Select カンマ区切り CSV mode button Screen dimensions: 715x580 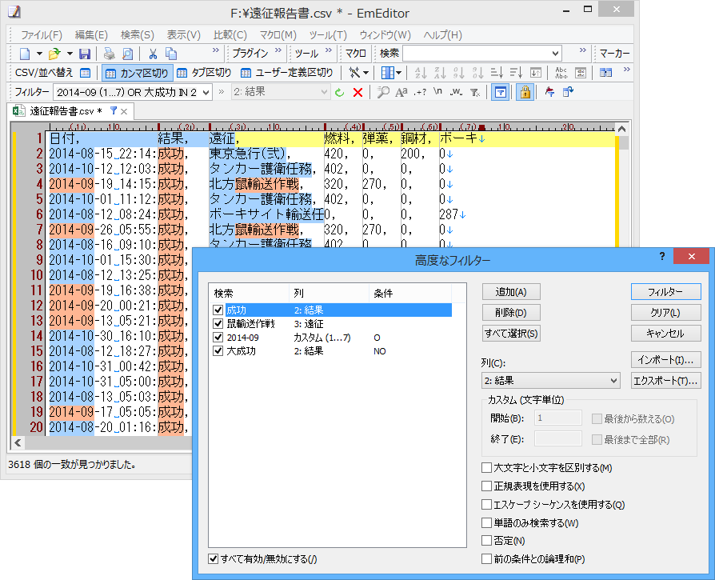pos(137,73)
